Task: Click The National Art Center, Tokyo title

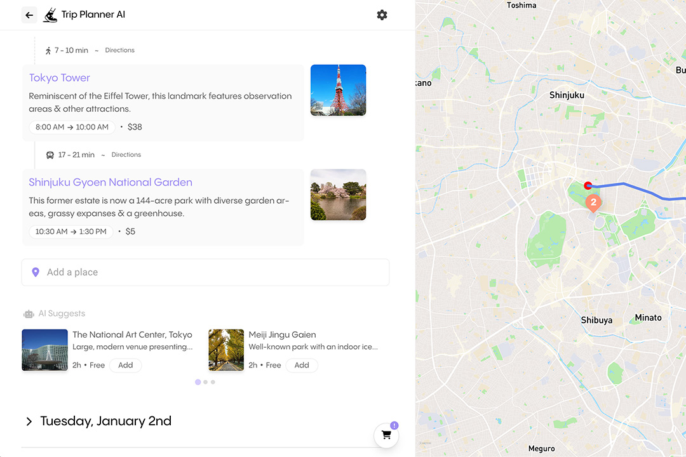Action: click(x=132, y=335)
